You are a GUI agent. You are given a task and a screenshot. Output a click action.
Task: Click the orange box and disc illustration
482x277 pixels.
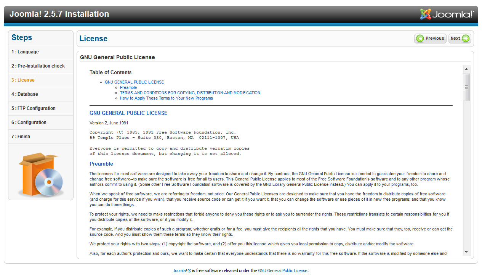[41, 175]
